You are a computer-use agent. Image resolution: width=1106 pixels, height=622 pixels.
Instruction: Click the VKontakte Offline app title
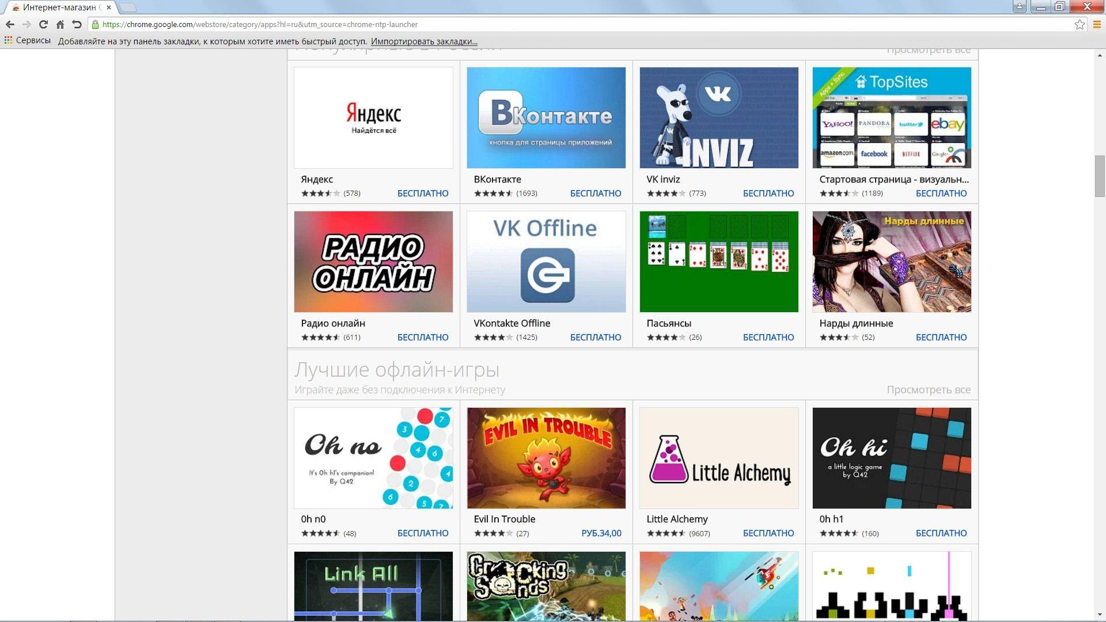[x=512, y=323]
